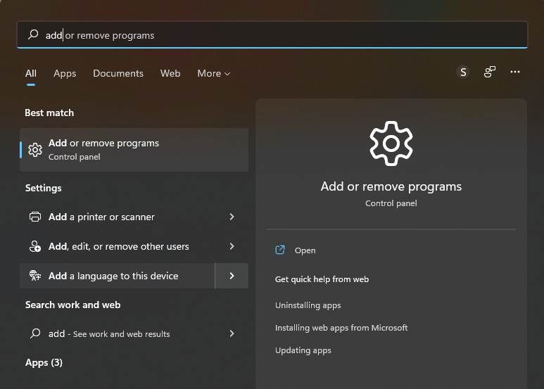
Task: Click the Apps (3) section header
Action: pyautogui.click(x=44, y=363)
